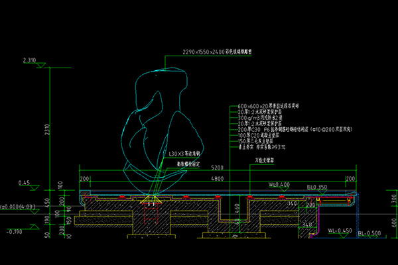Image resolution: width=398 pixels, height=265 pixels.
Task: Click the elevation triangle marker under 2.310
Action: (x=40, y=66)
